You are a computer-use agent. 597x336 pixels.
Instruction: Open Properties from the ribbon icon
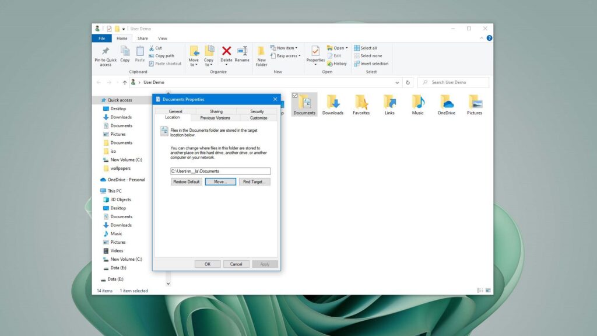pyautogui.click(x=315, y=52)
